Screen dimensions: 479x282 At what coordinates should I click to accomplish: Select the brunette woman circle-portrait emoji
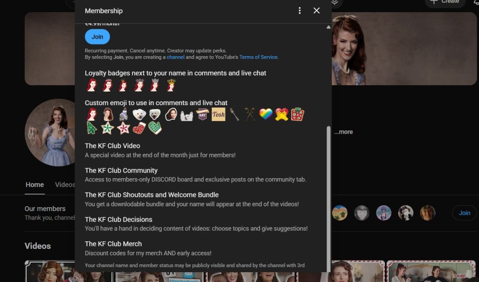(x=171, y=114)
